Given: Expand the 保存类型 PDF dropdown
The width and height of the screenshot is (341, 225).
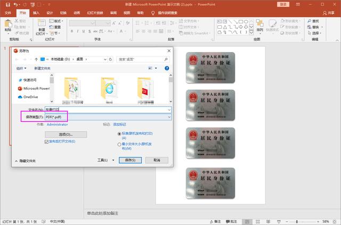Looking at the screenshot, I should (x=169, y=116).
